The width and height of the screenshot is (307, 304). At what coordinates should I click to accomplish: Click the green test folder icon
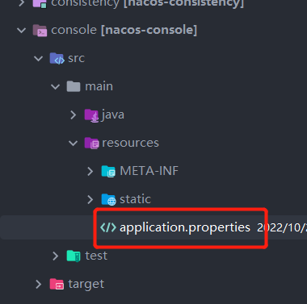pyautogui.click(x=74, y=256)
